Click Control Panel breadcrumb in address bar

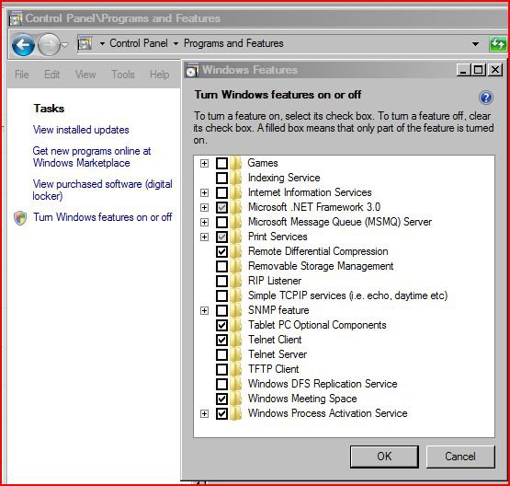(139, 43)
